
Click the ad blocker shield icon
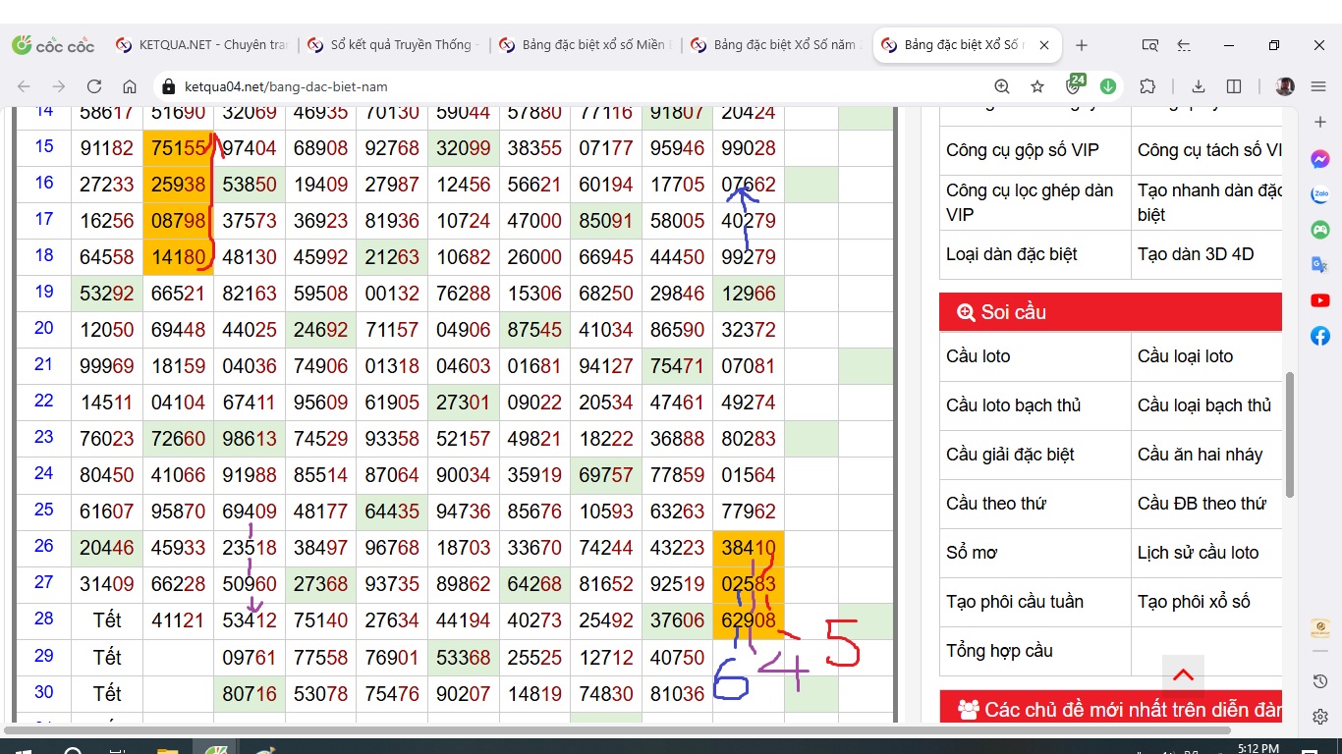tap(1074, 86)
